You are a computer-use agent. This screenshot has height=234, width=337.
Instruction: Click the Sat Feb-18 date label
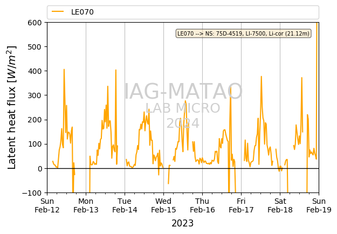(x=280, y=205)
